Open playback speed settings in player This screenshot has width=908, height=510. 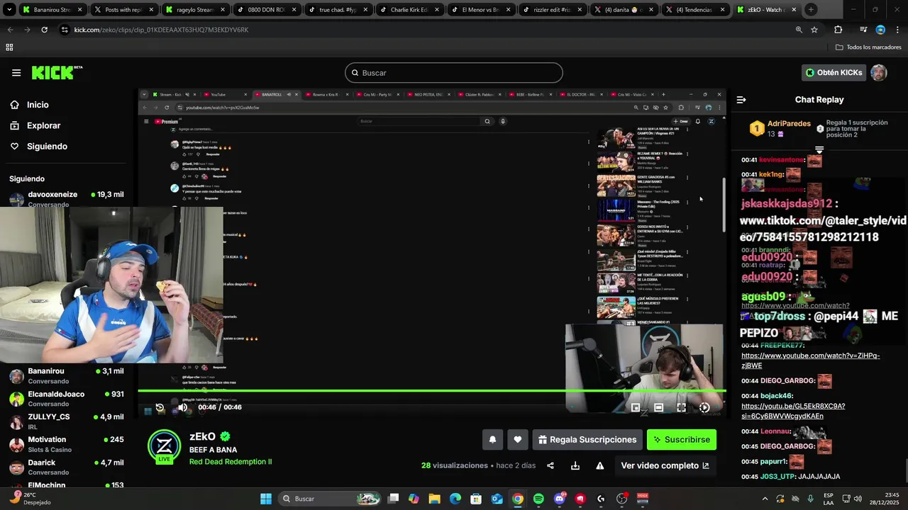704,407
